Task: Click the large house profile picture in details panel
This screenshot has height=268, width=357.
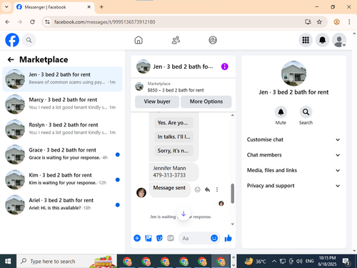Action: [293, 74]
